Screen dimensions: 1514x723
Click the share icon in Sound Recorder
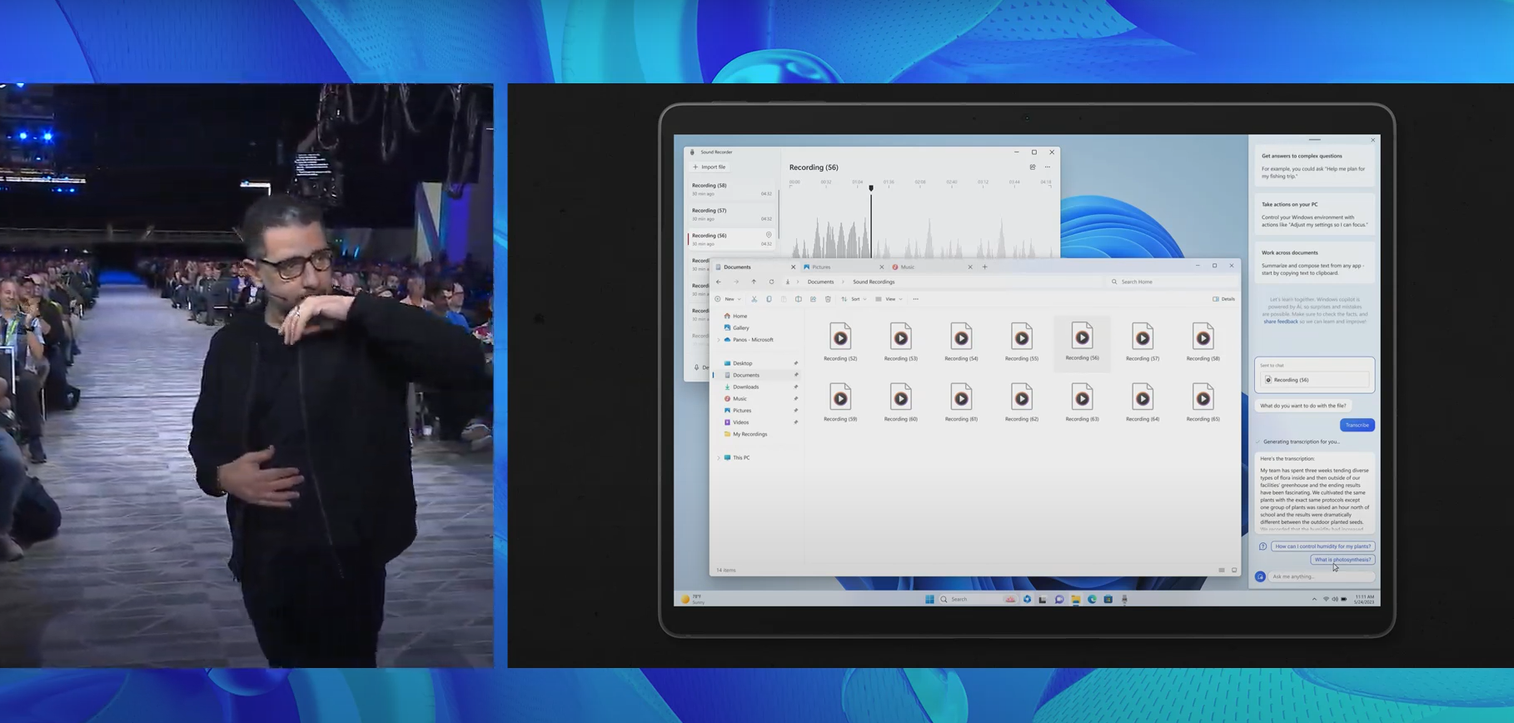1033,167
